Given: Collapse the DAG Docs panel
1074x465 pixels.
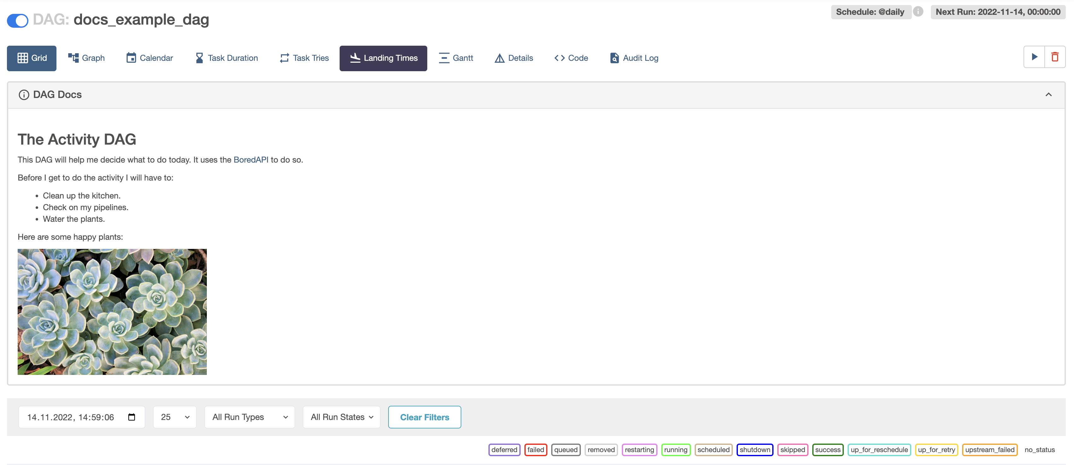Looking at the screenshot, I should pyautogui.click(x=1048, y=95).
